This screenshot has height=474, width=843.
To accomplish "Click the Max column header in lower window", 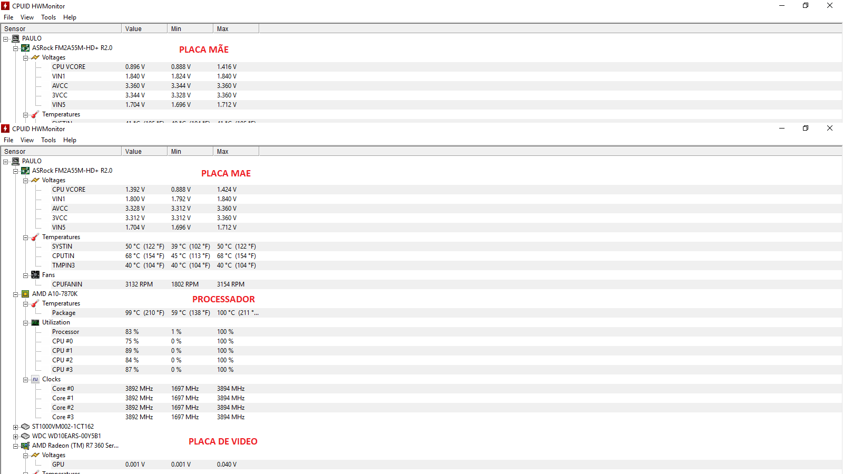I will click(236, 152).
